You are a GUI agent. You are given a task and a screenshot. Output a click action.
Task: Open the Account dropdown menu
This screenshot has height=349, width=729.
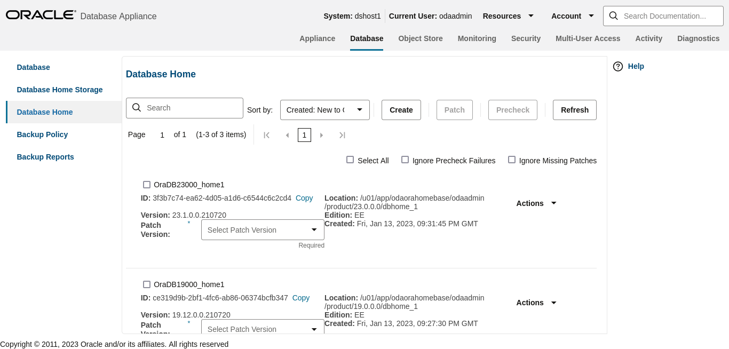tap(573, 16)
